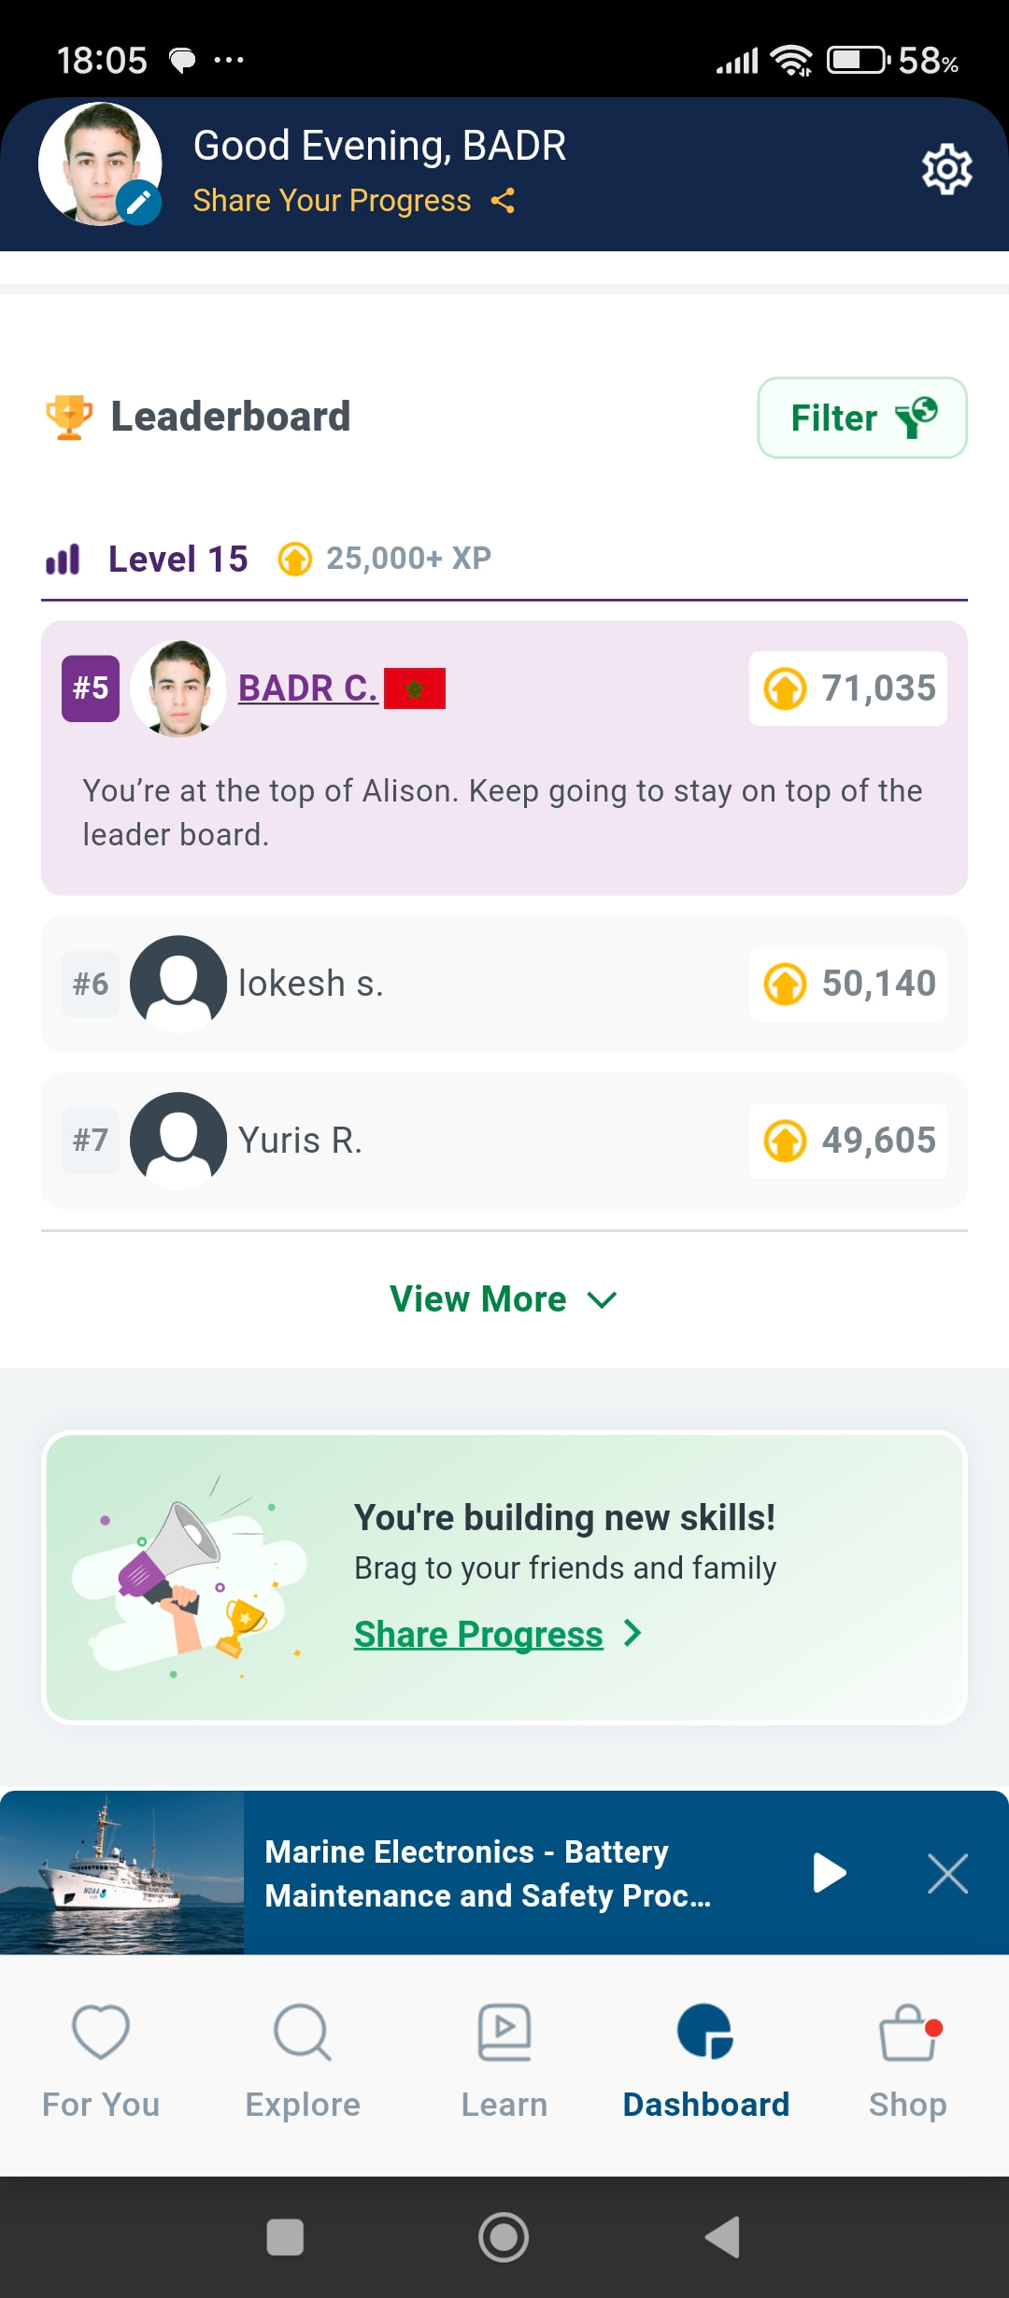Play the Marine Electronics course
The image size is (1009, 2298).
point(829,1873)
